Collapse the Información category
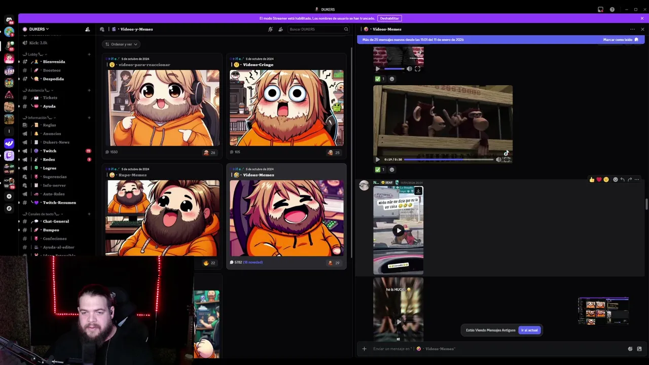Screen dimensions: 649x365 point(42,118)
